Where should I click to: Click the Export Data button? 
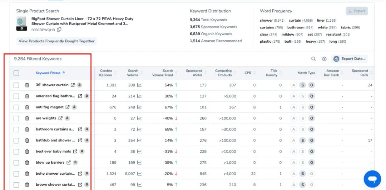pyautogui.click(x=349, y=59)
